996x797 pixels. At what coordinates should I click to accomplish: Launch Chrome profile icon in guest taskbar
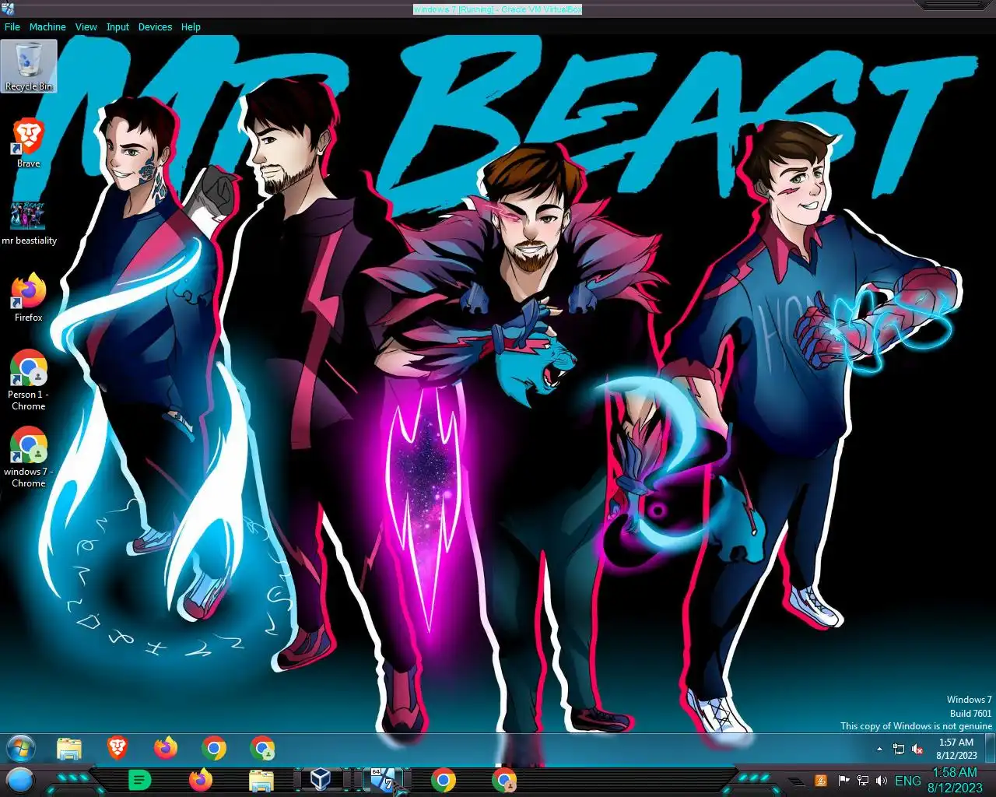point(262,749)
